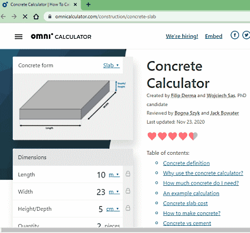
Task: Click the Width value field
Action: [x=101, y=192]
